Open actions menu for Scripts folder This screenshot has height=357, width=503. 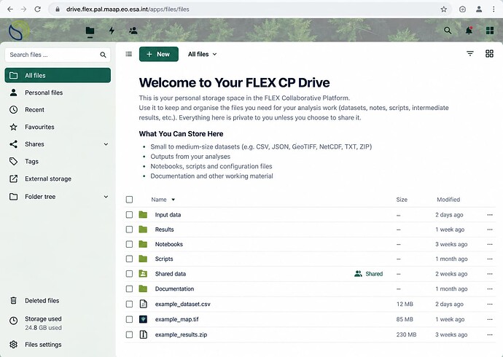click(x=490, y=259)
